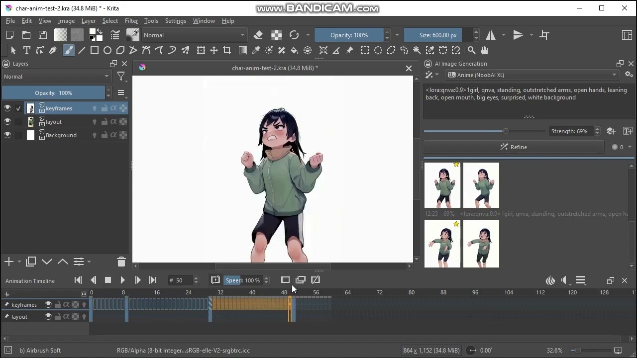Image resolution: width=637 pixels, height=358 pixels.
Task: Expand layer properties options arrow
Action: tap(89, 262)
